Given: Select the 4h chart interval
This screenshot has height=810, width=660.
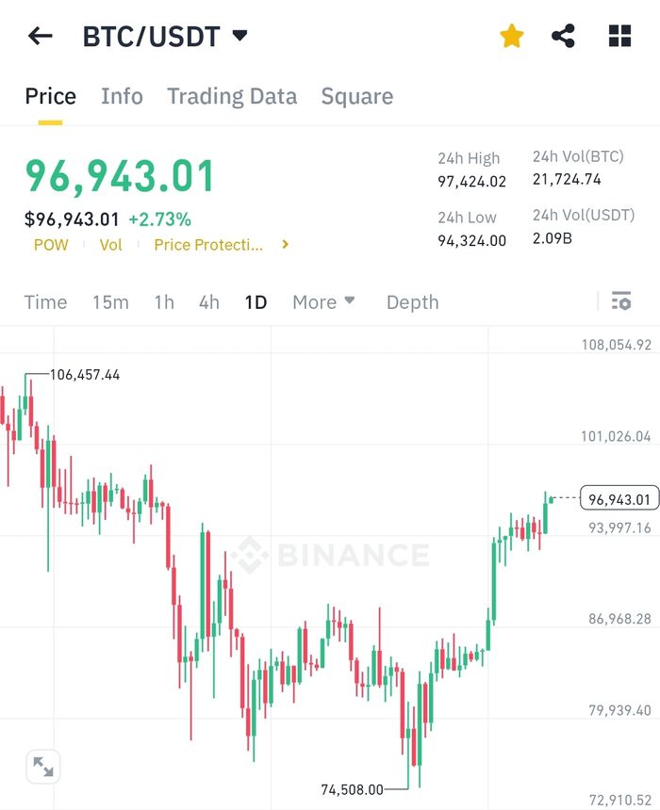Looking at the screenshot, I should 208,302.
